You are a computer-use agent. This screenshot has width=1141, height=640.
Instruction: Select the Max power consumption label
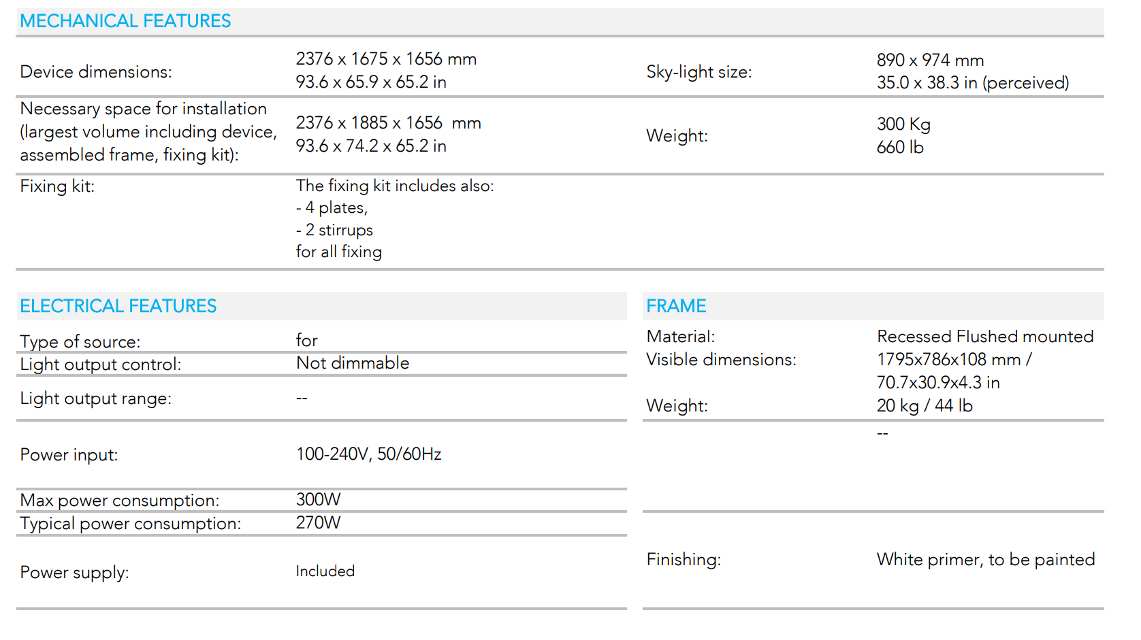point(120,500)
